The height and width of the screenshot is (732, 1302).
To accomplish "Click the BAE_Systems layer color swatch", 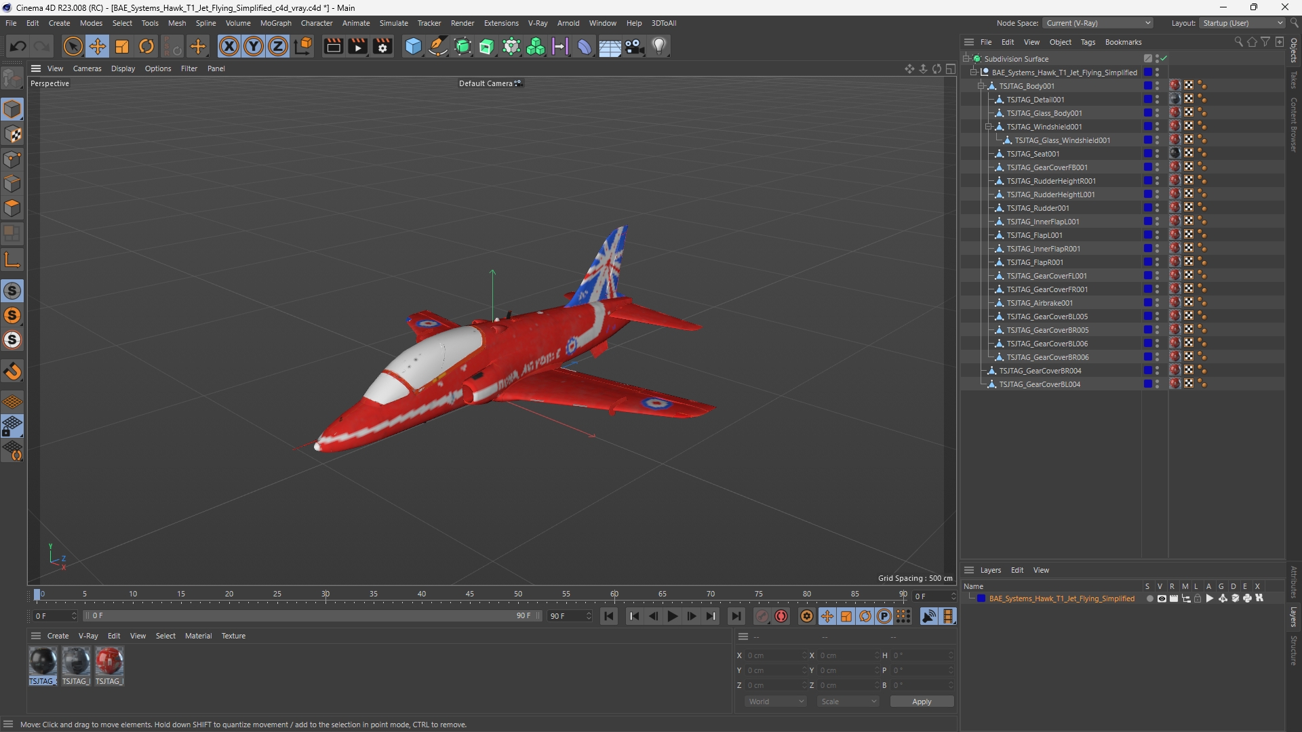I will [981, 598].
